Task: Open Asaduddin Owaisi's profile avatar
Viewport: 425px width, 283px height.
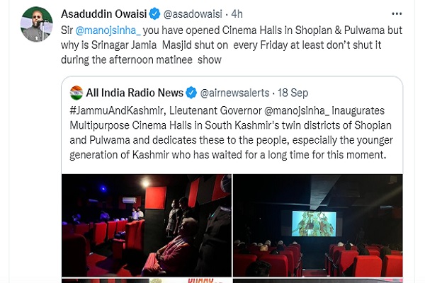Action: tap(37, 24)
